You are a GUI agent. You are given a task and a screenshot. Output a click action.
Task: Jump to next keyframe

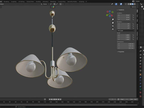point(58,99)
